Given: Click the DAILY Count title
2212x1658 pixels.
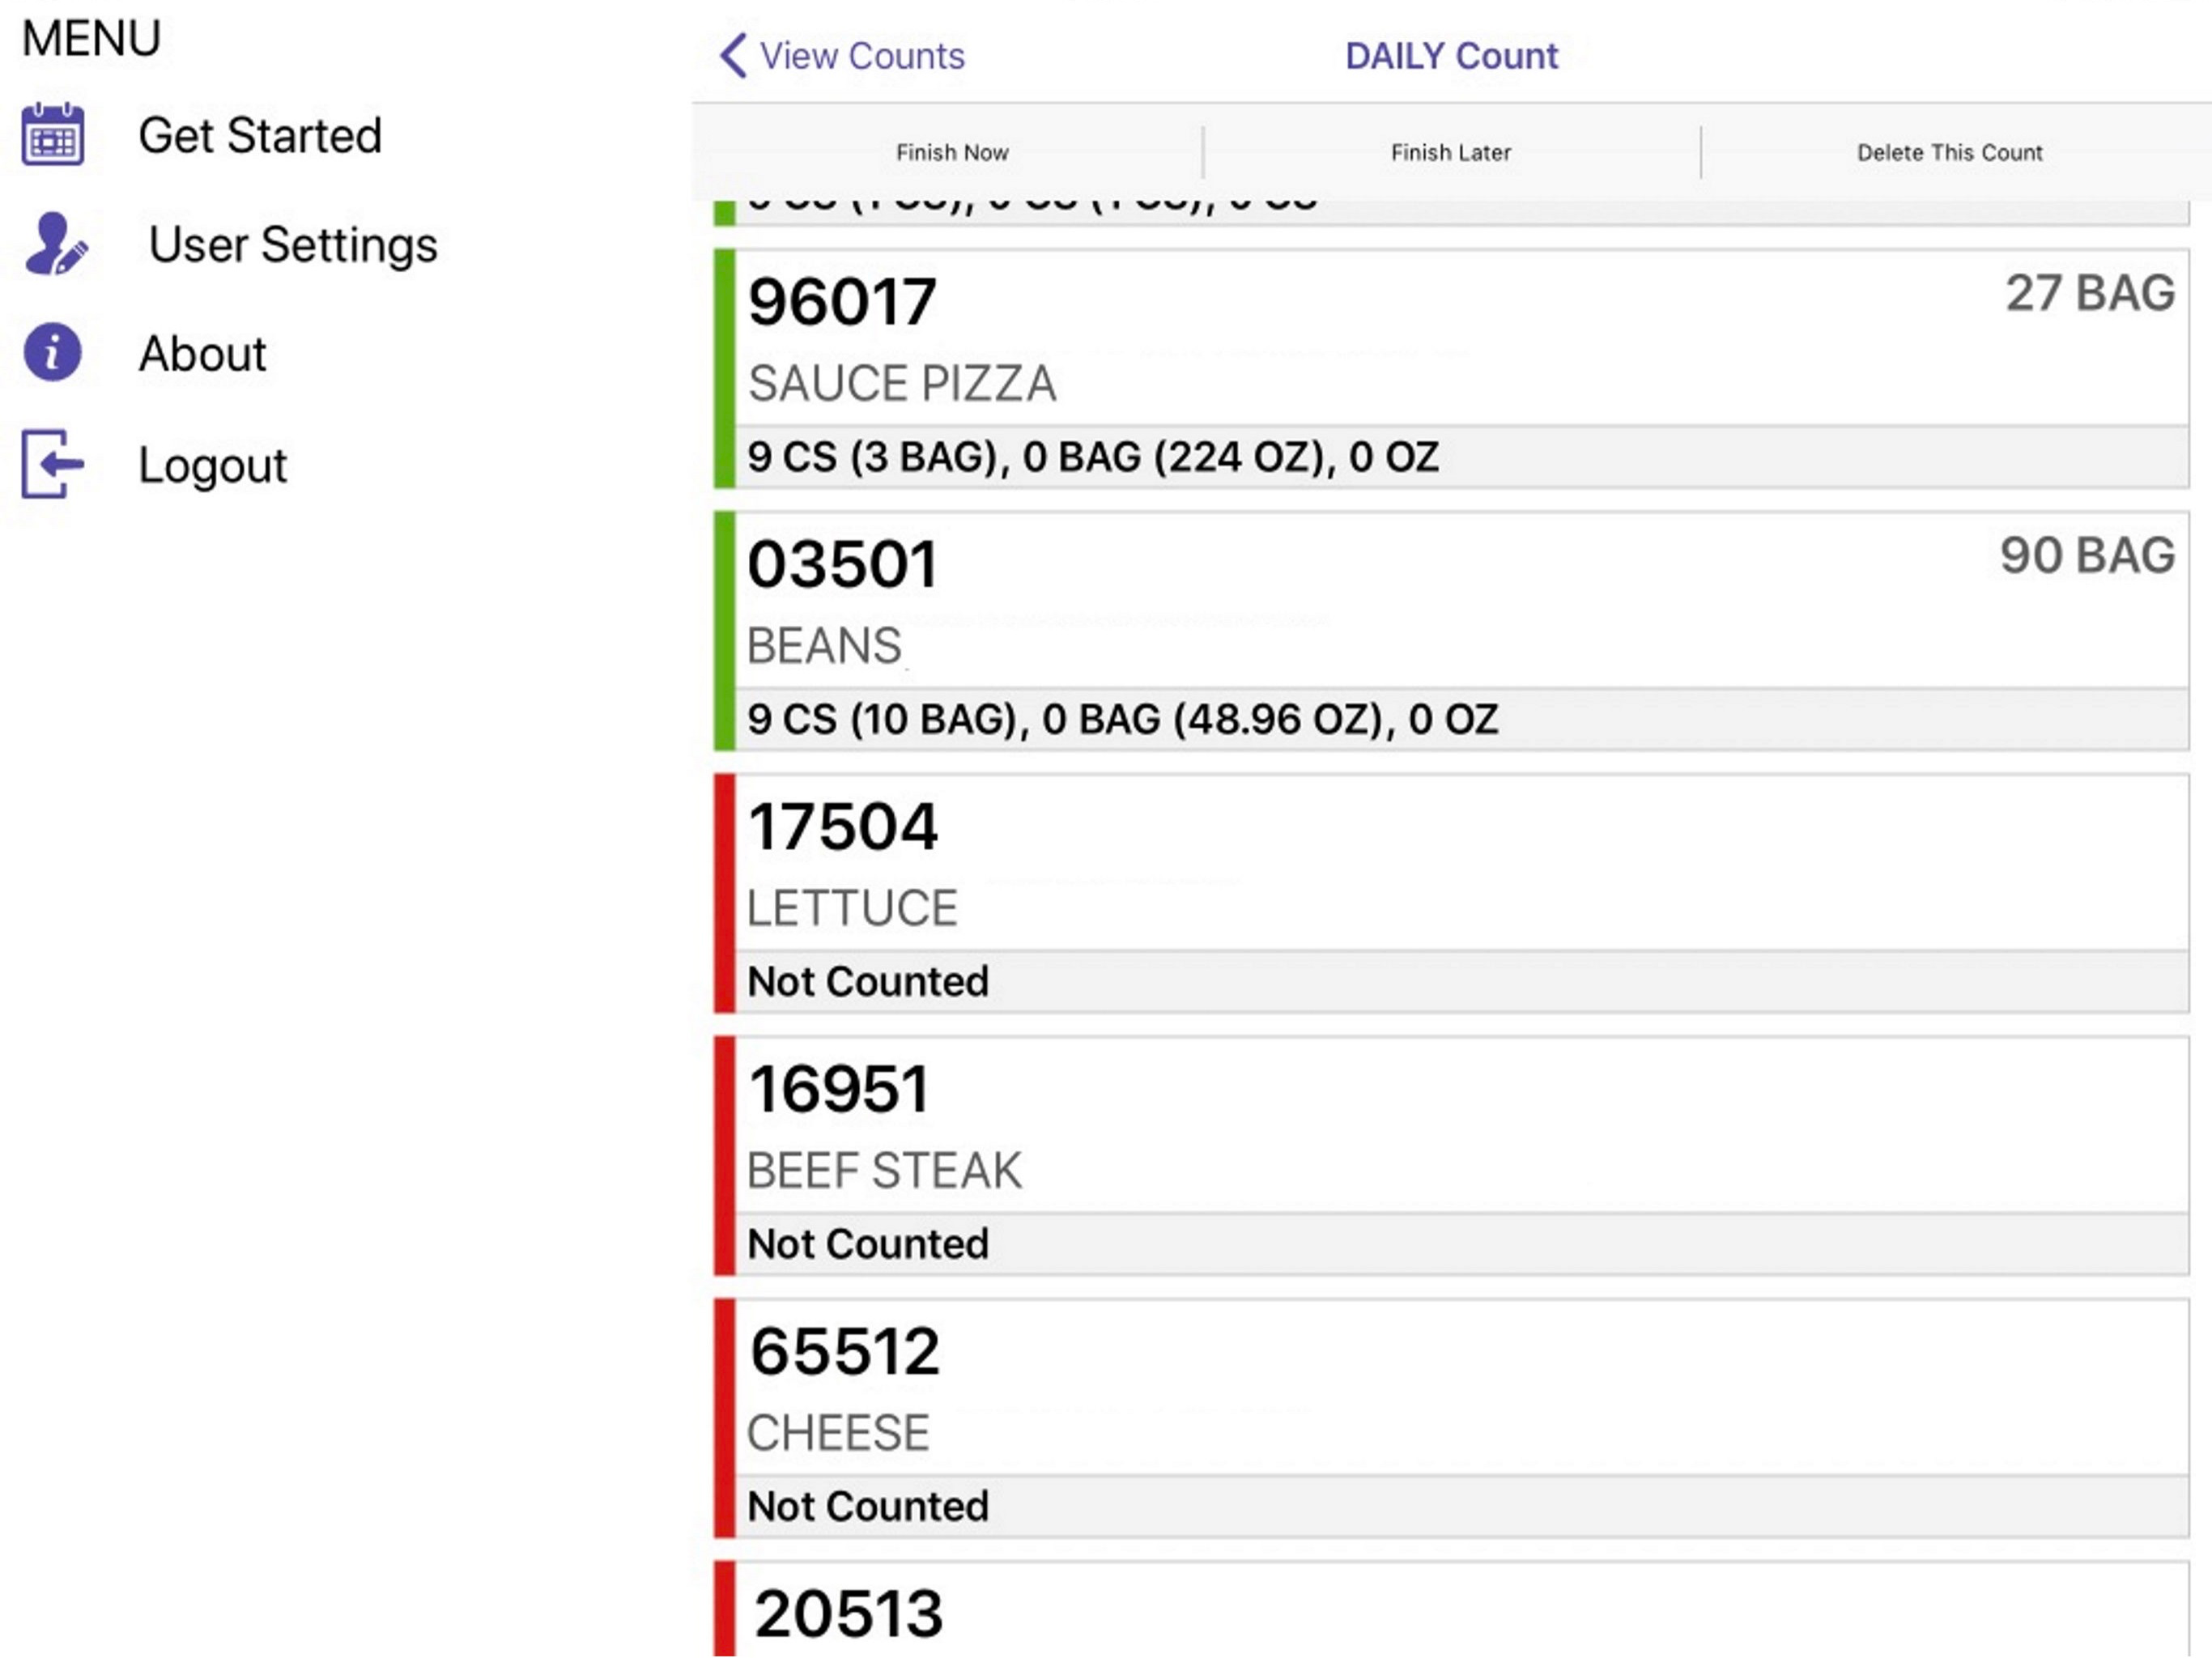Looking at the screenshot, I should [1452, 56].
